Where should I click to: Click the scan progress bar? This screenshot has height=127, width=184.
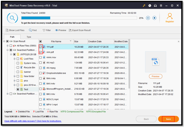click(x=79, y=18)
